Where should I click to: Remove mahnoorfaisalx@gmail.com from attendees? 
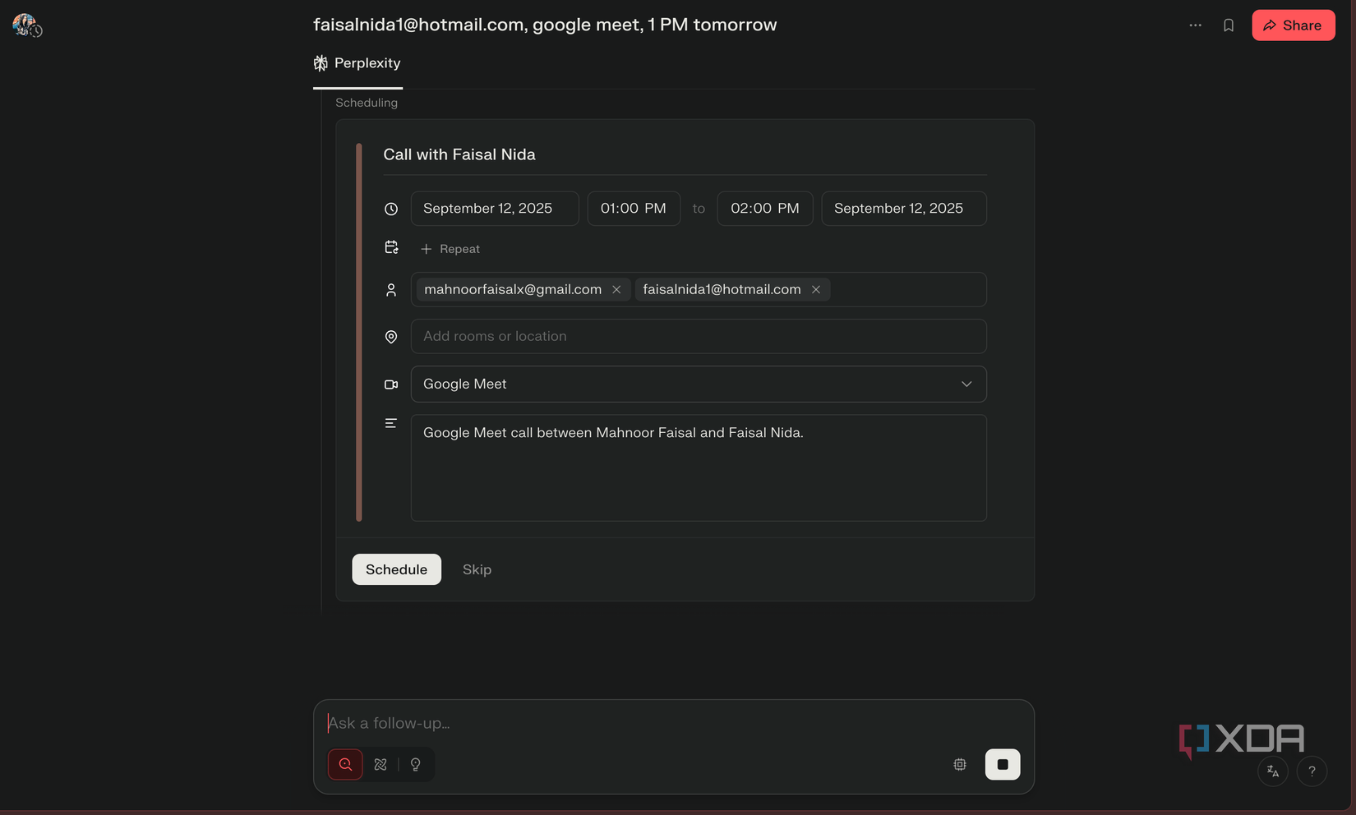tap(616, 289)
